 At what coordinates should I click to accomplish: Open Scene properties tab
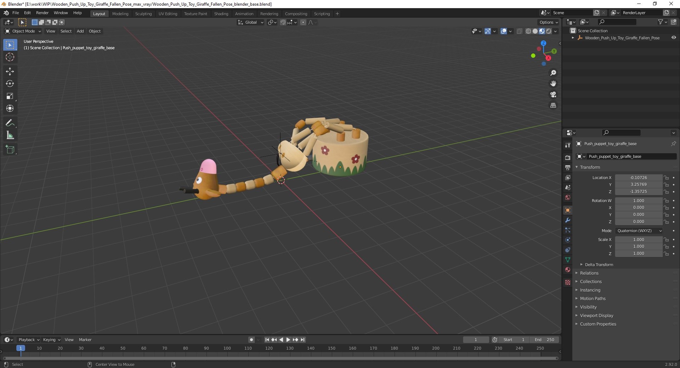click(x=568, y=188)
